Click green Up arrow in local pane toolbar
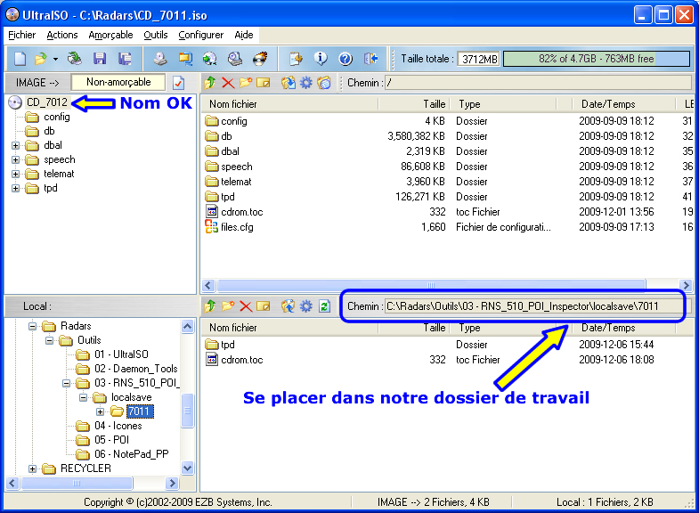Image resolution: width=699 pixels, height=513 pixels. tap(211, 305)
